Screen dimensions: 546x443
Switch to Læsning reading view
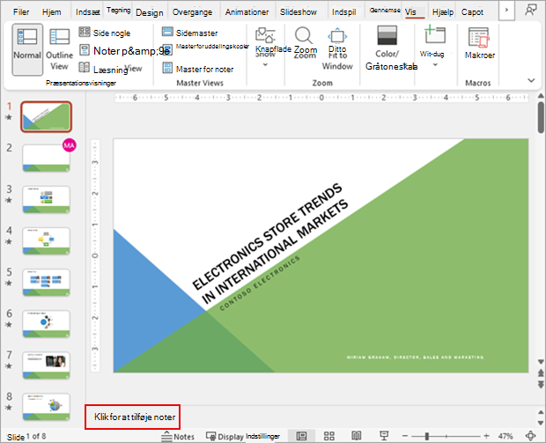coord(111,69)
